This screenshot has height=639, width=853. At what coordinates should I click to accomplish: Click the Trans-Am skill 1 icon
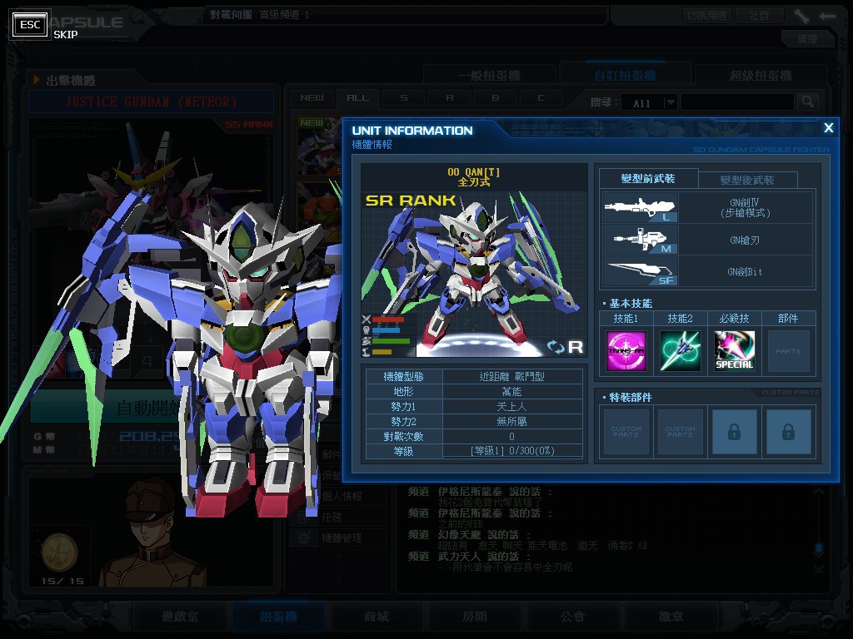pos(626,351)
